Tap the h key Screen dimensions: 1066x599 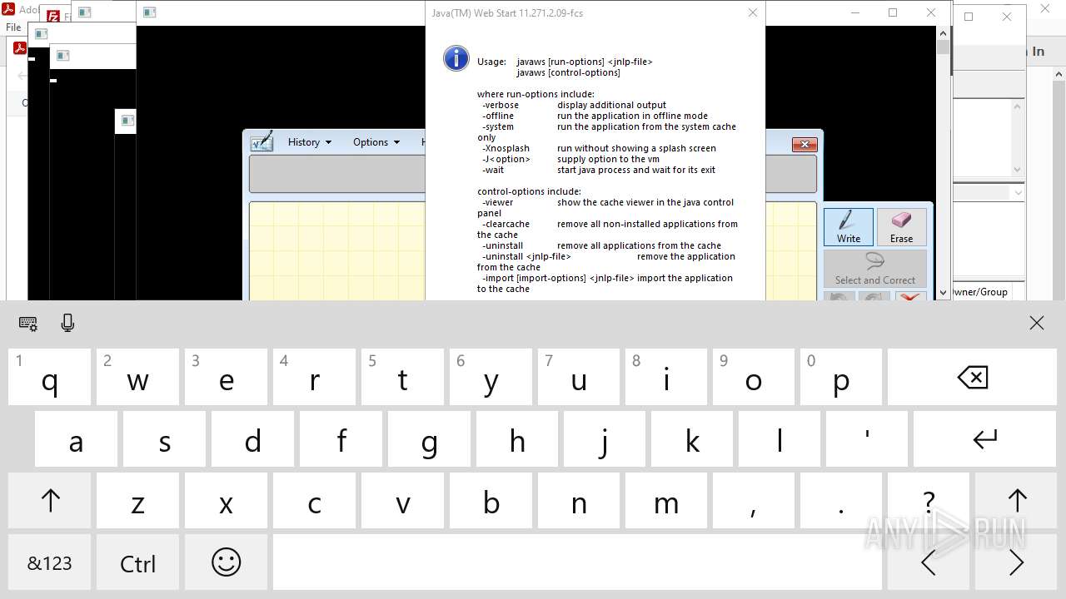517,439
